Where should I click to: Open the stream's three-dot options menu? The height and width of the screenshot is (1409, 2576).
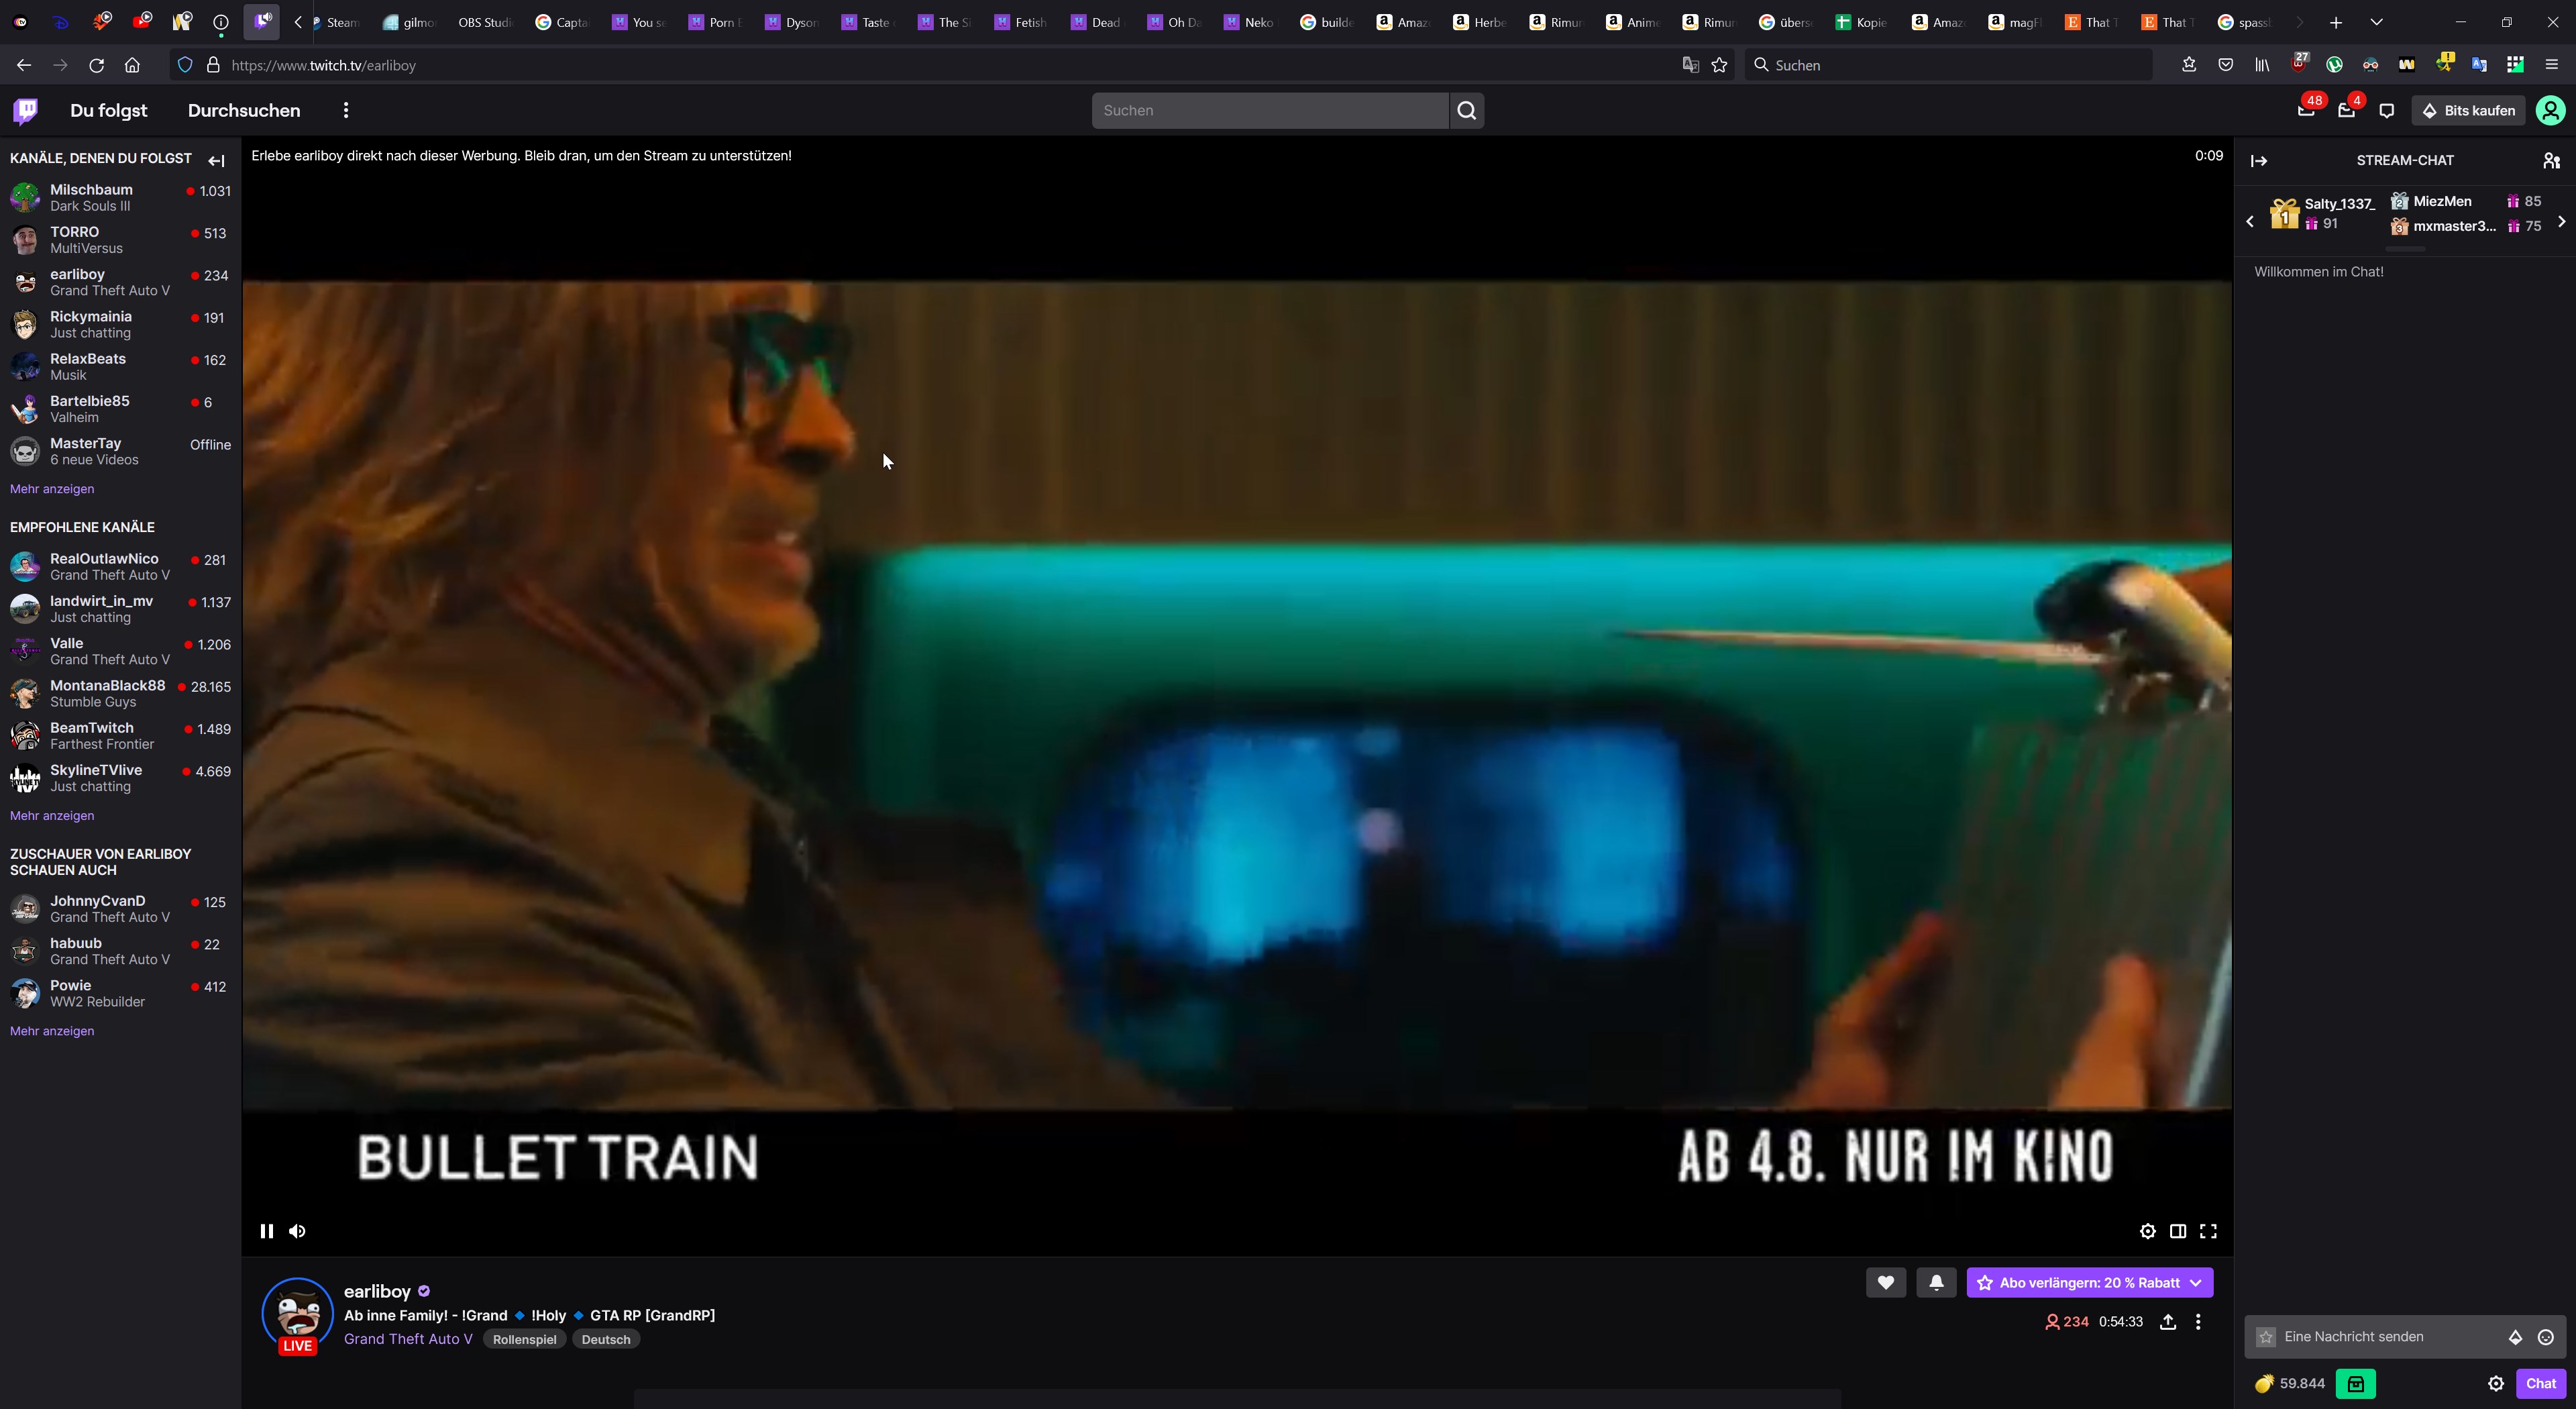2198,1322
